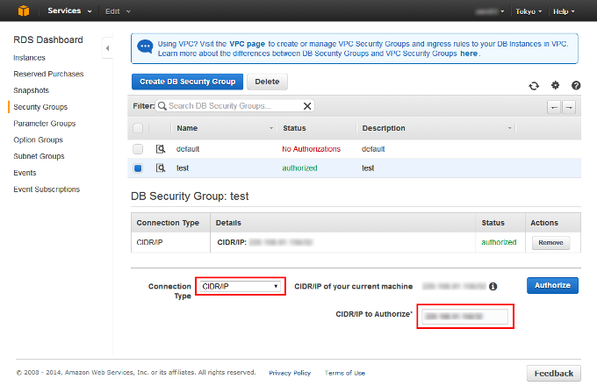The height and width of the screenshot is (386, 597).
Task: Click info icon beside current machine CIDR/IP
Action: click(x=493, y=286)
